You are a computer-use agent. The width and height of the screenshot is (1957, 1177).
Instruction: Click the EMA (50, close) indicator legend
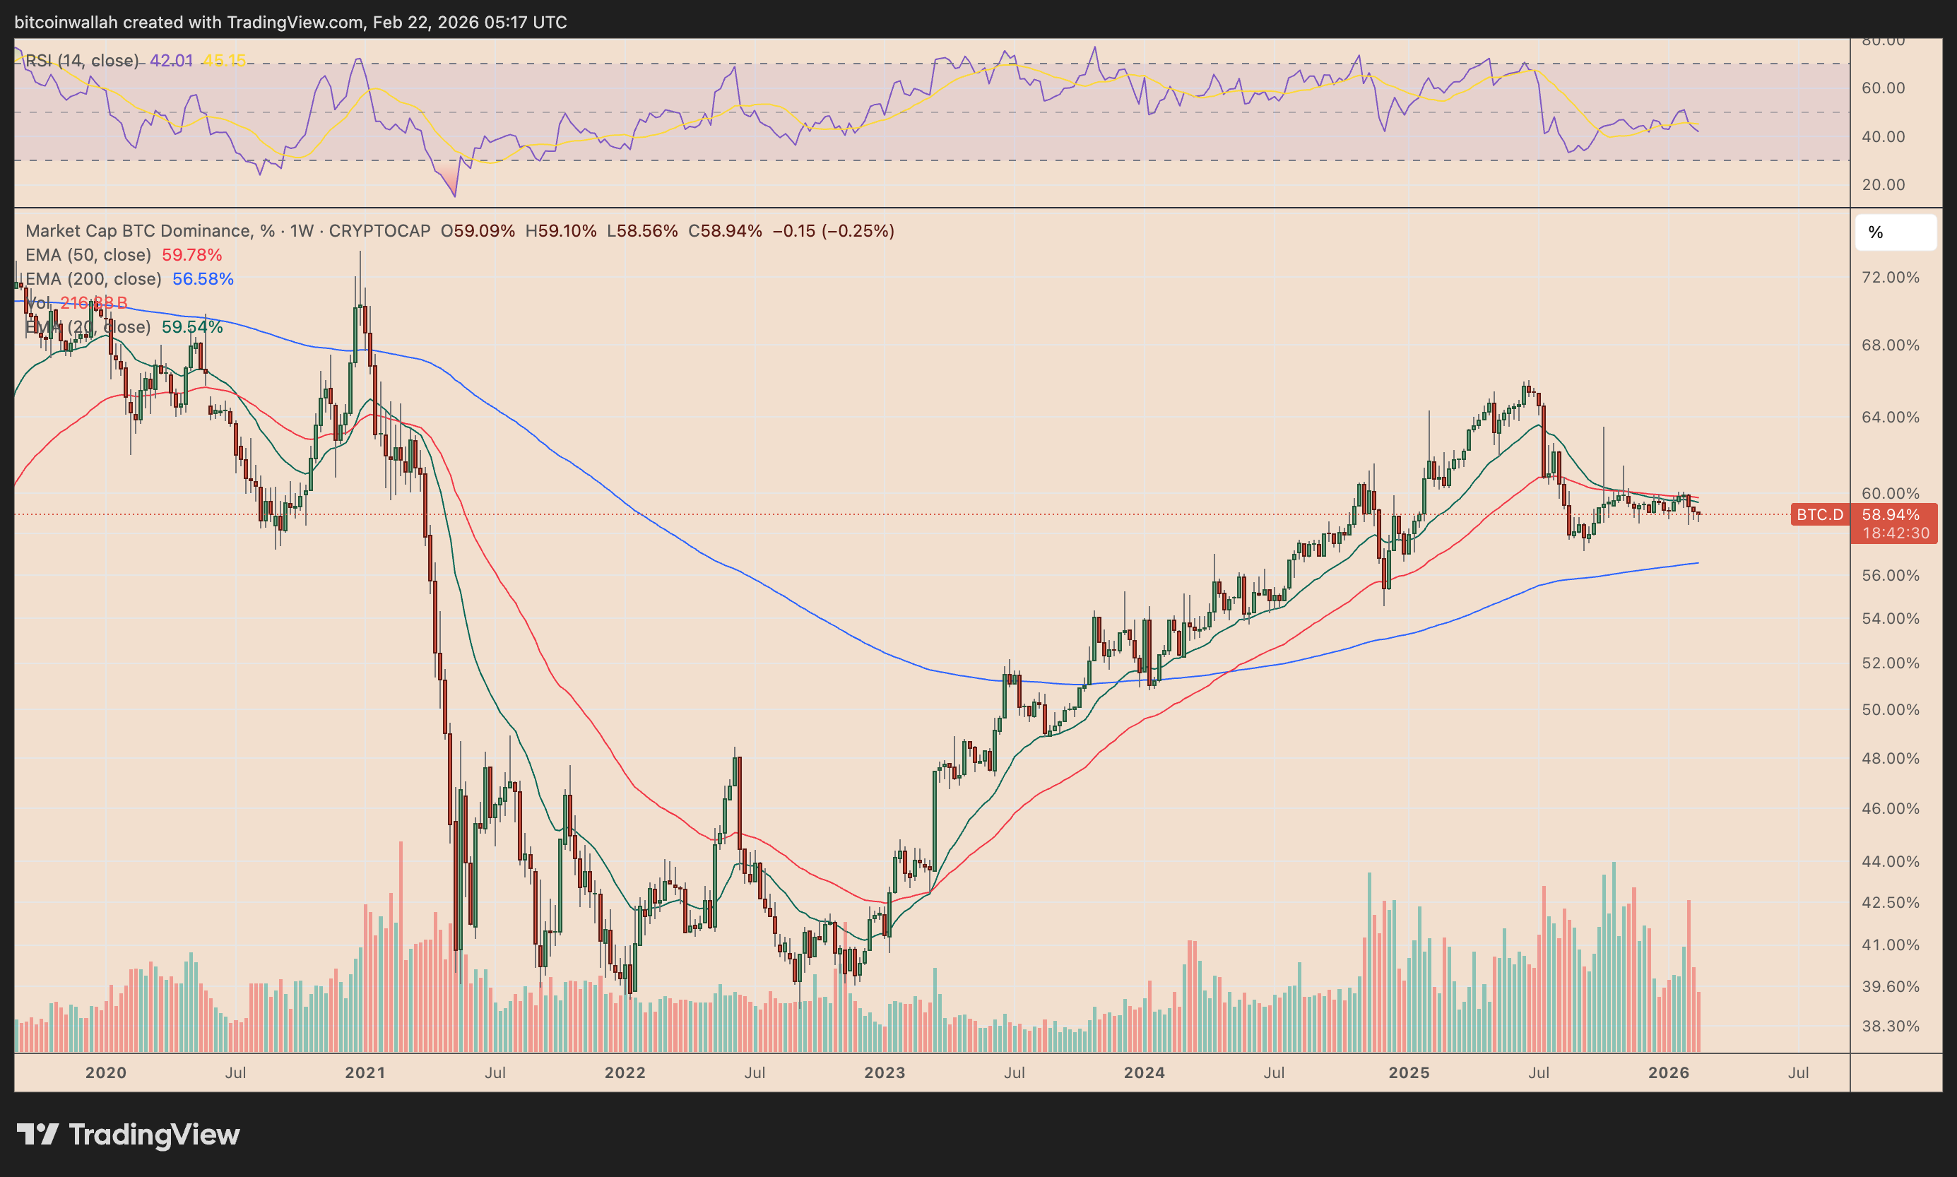(88, 254)
